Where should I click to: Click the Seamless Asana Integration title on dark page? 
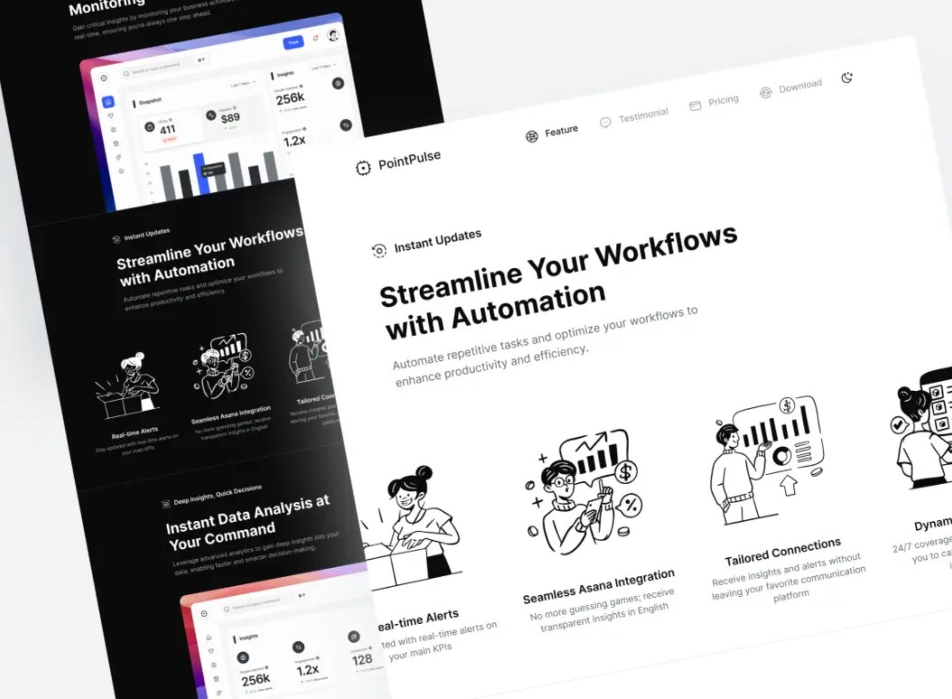pos(230,415)
